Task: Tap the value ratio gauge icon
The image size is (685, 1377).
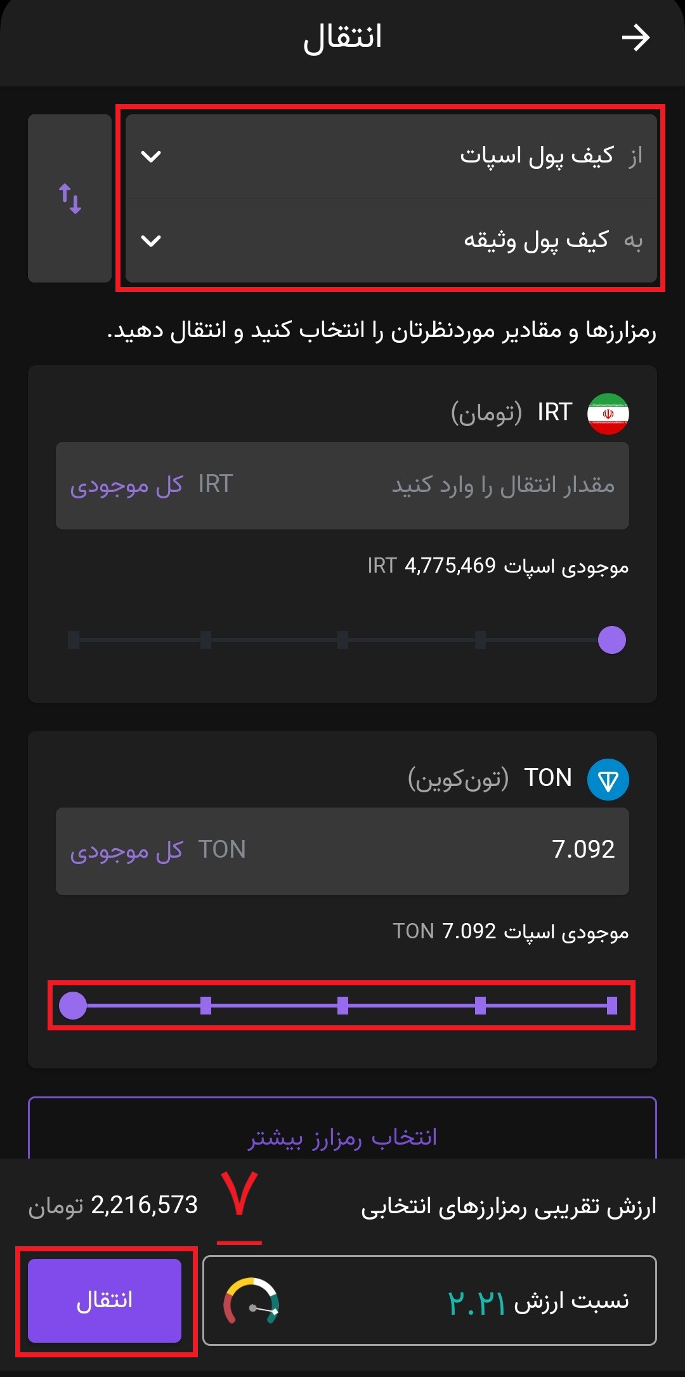Action: pos(251,1301)
